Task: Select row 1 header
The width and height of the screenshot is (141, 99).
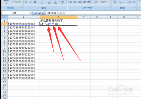Action: 4,21
